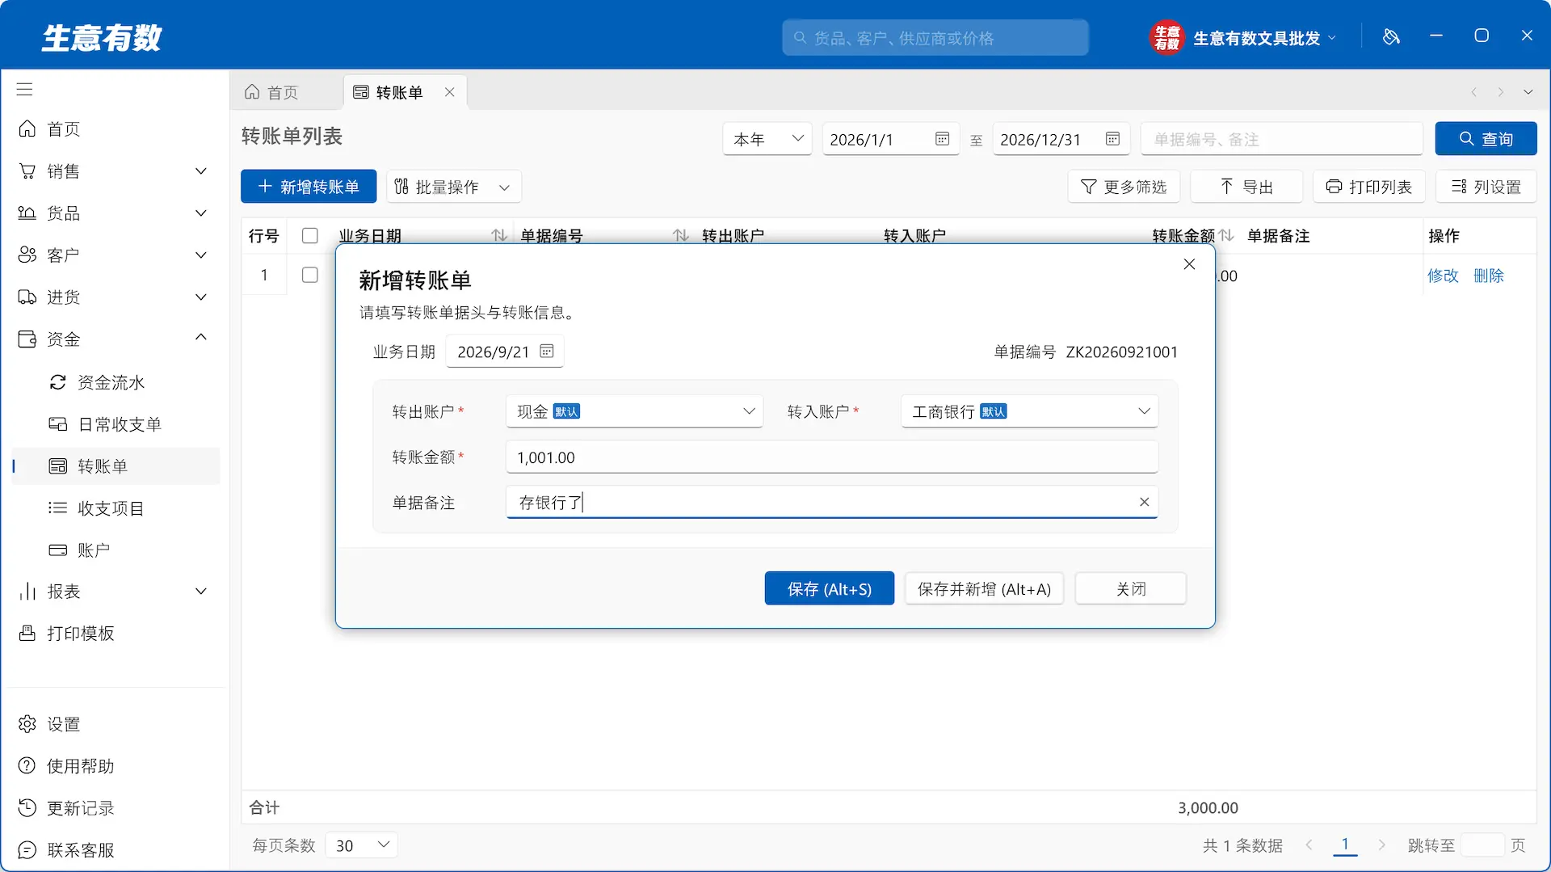The height and width of the screenshot is (872, 1551).
Task: Click the 修改 link in row 1
Action: [x=1443, y=276]
